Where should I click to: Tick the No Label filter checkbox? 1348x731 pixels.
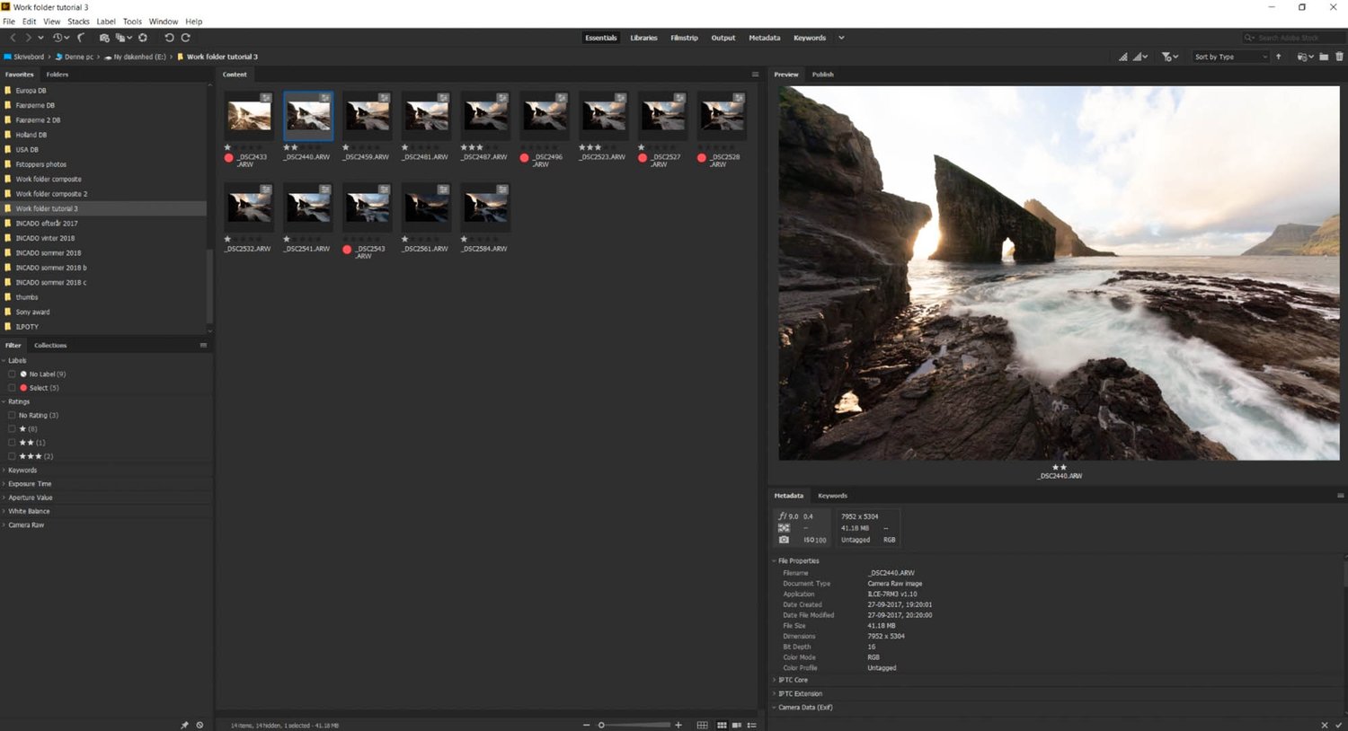(x=12, y=374)
